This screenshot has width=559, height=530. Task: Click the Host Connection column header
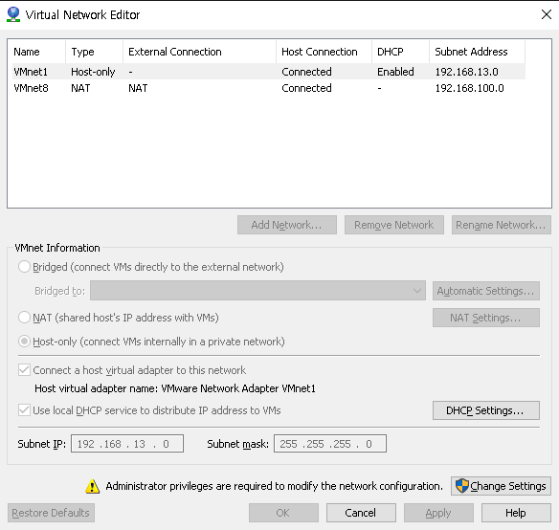(x=324, y=52)
